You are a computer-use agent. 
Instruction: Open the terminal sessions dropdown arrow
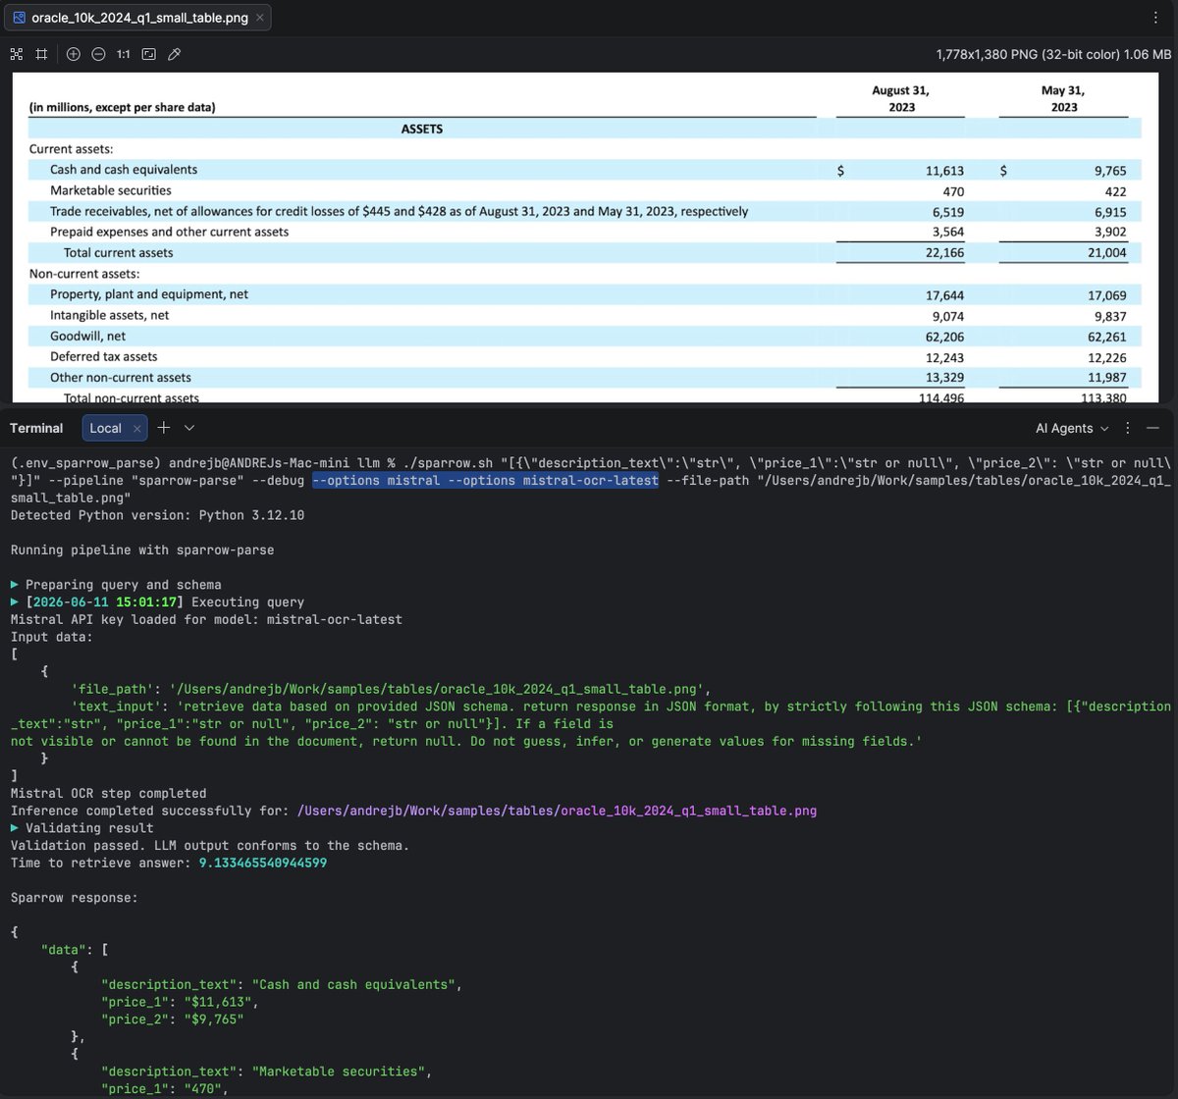[189, 428]
